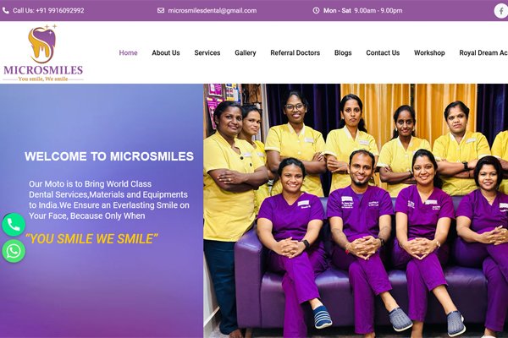Open the About Us page

click(x=166, y=52)
